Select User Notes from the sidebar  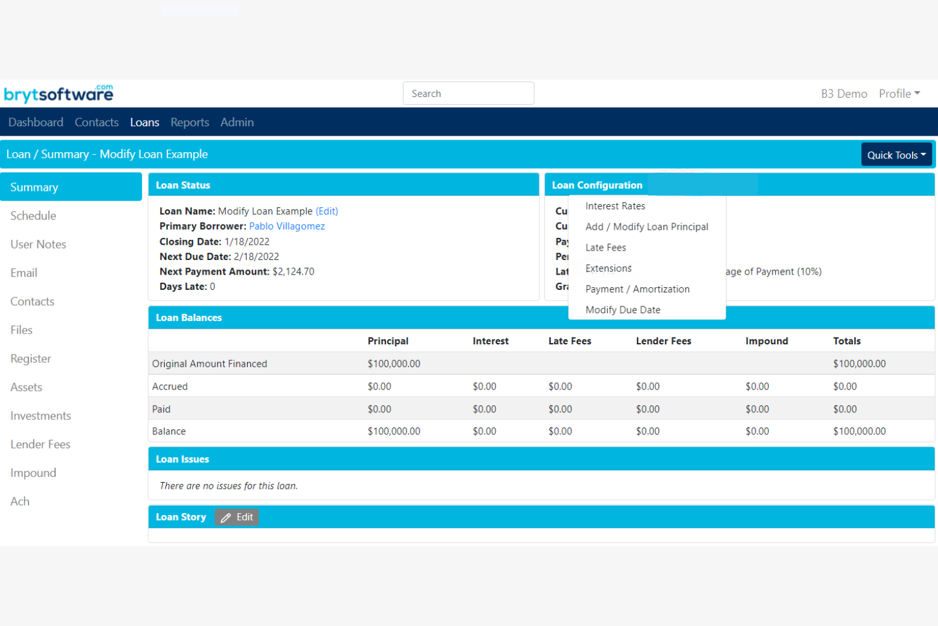(x=38, y=244)
